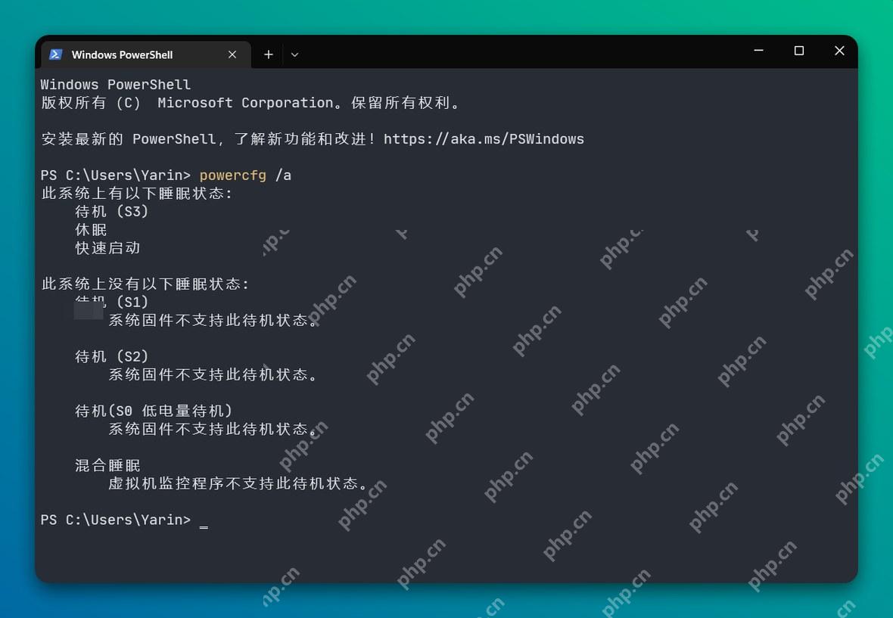Screen dimensions: 893x618
Task: Click the '休眠' line
Action: [x=91, y=230]
